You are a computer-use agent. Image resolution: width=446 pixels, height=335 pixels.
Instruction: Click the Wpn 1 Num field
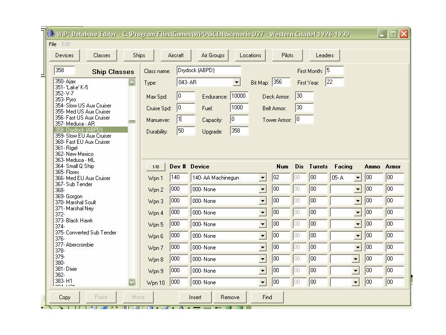(x=281, y=177)
